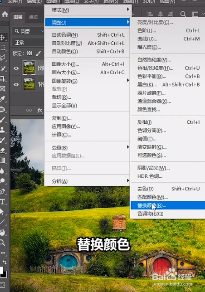Click the link layers icon
This screenshot has width=205, height=292.
29,110
